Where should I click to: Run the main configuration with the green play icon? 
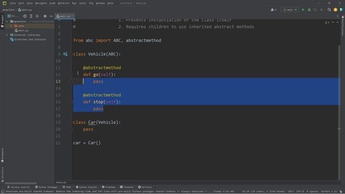(x=303, y=10)
